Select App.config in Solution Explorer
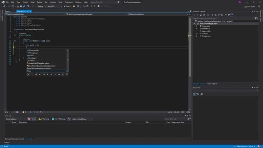The width and height of the screenshot is (263, 148). (x=206, y=31)
